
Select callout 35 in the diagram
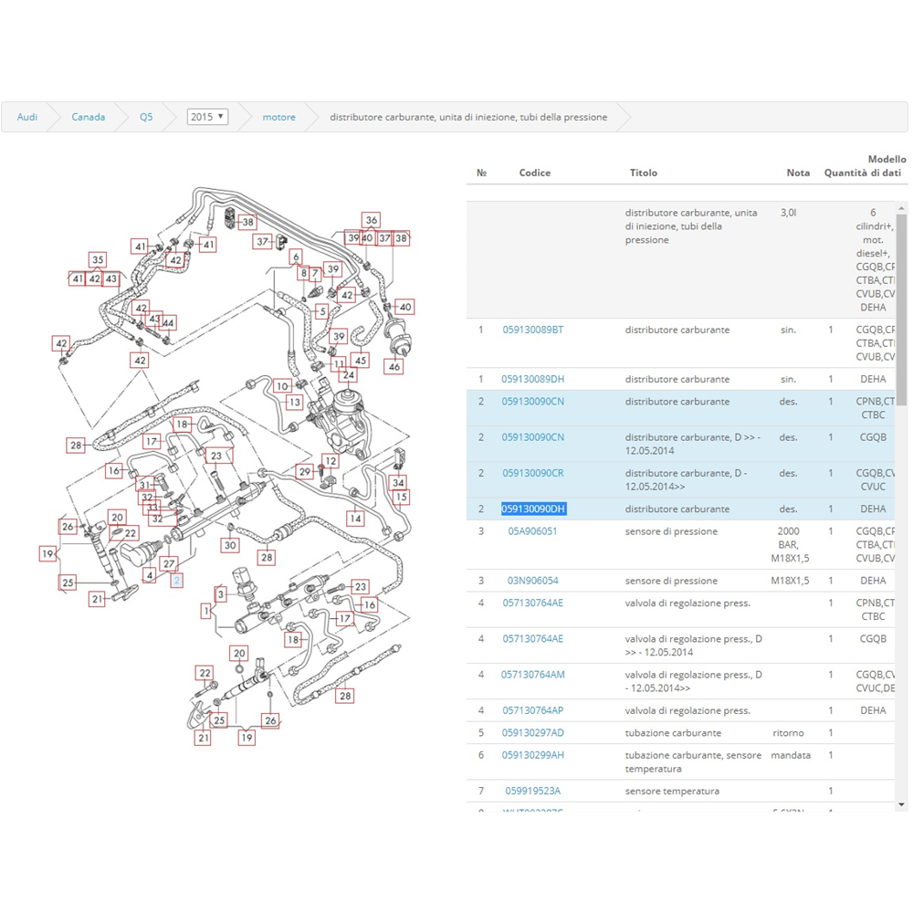click(98, 259)
